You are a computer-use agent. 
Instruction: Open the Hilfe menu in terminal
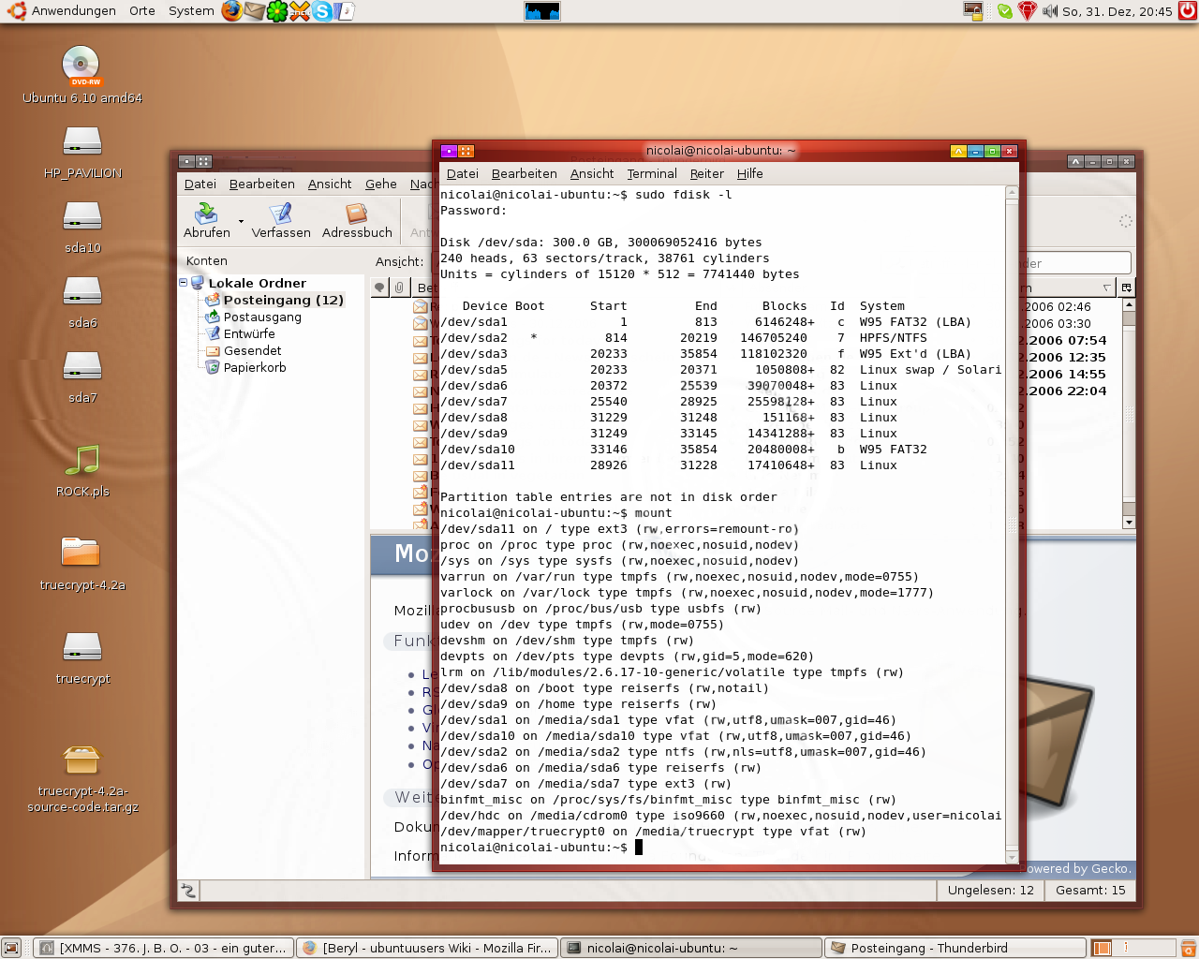coord(750,173)
